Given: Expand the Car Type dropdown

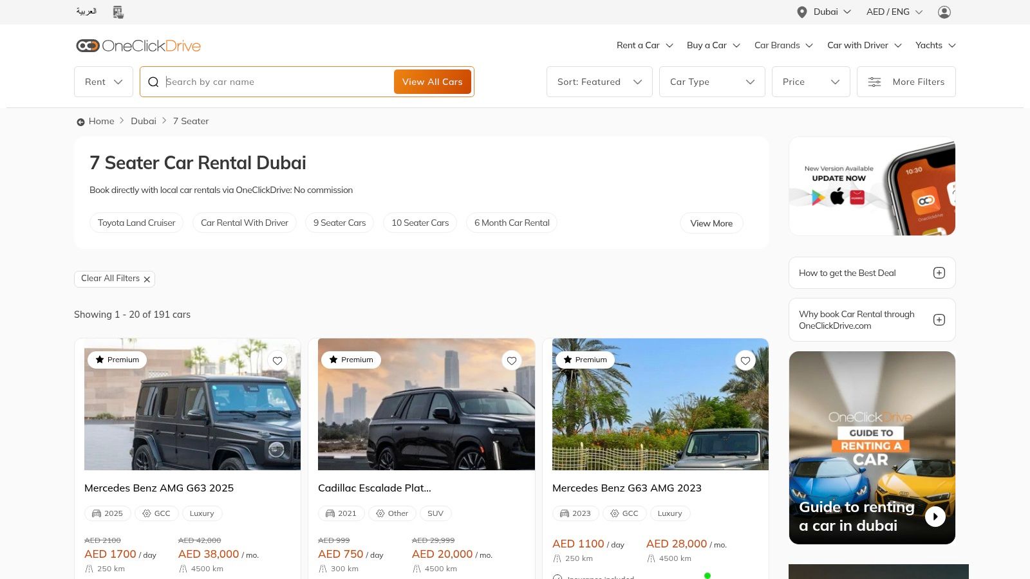Looking at the screenshot, I should (712, 82).
